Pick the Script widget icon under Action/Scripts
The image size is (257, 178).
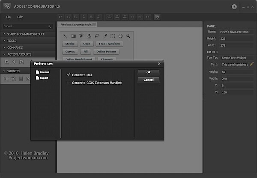pyautogui.click(x=14, y=62)
